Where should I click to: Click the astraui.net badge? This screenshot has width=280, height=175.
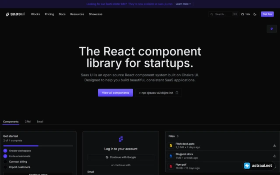click(x=259, y=166)
